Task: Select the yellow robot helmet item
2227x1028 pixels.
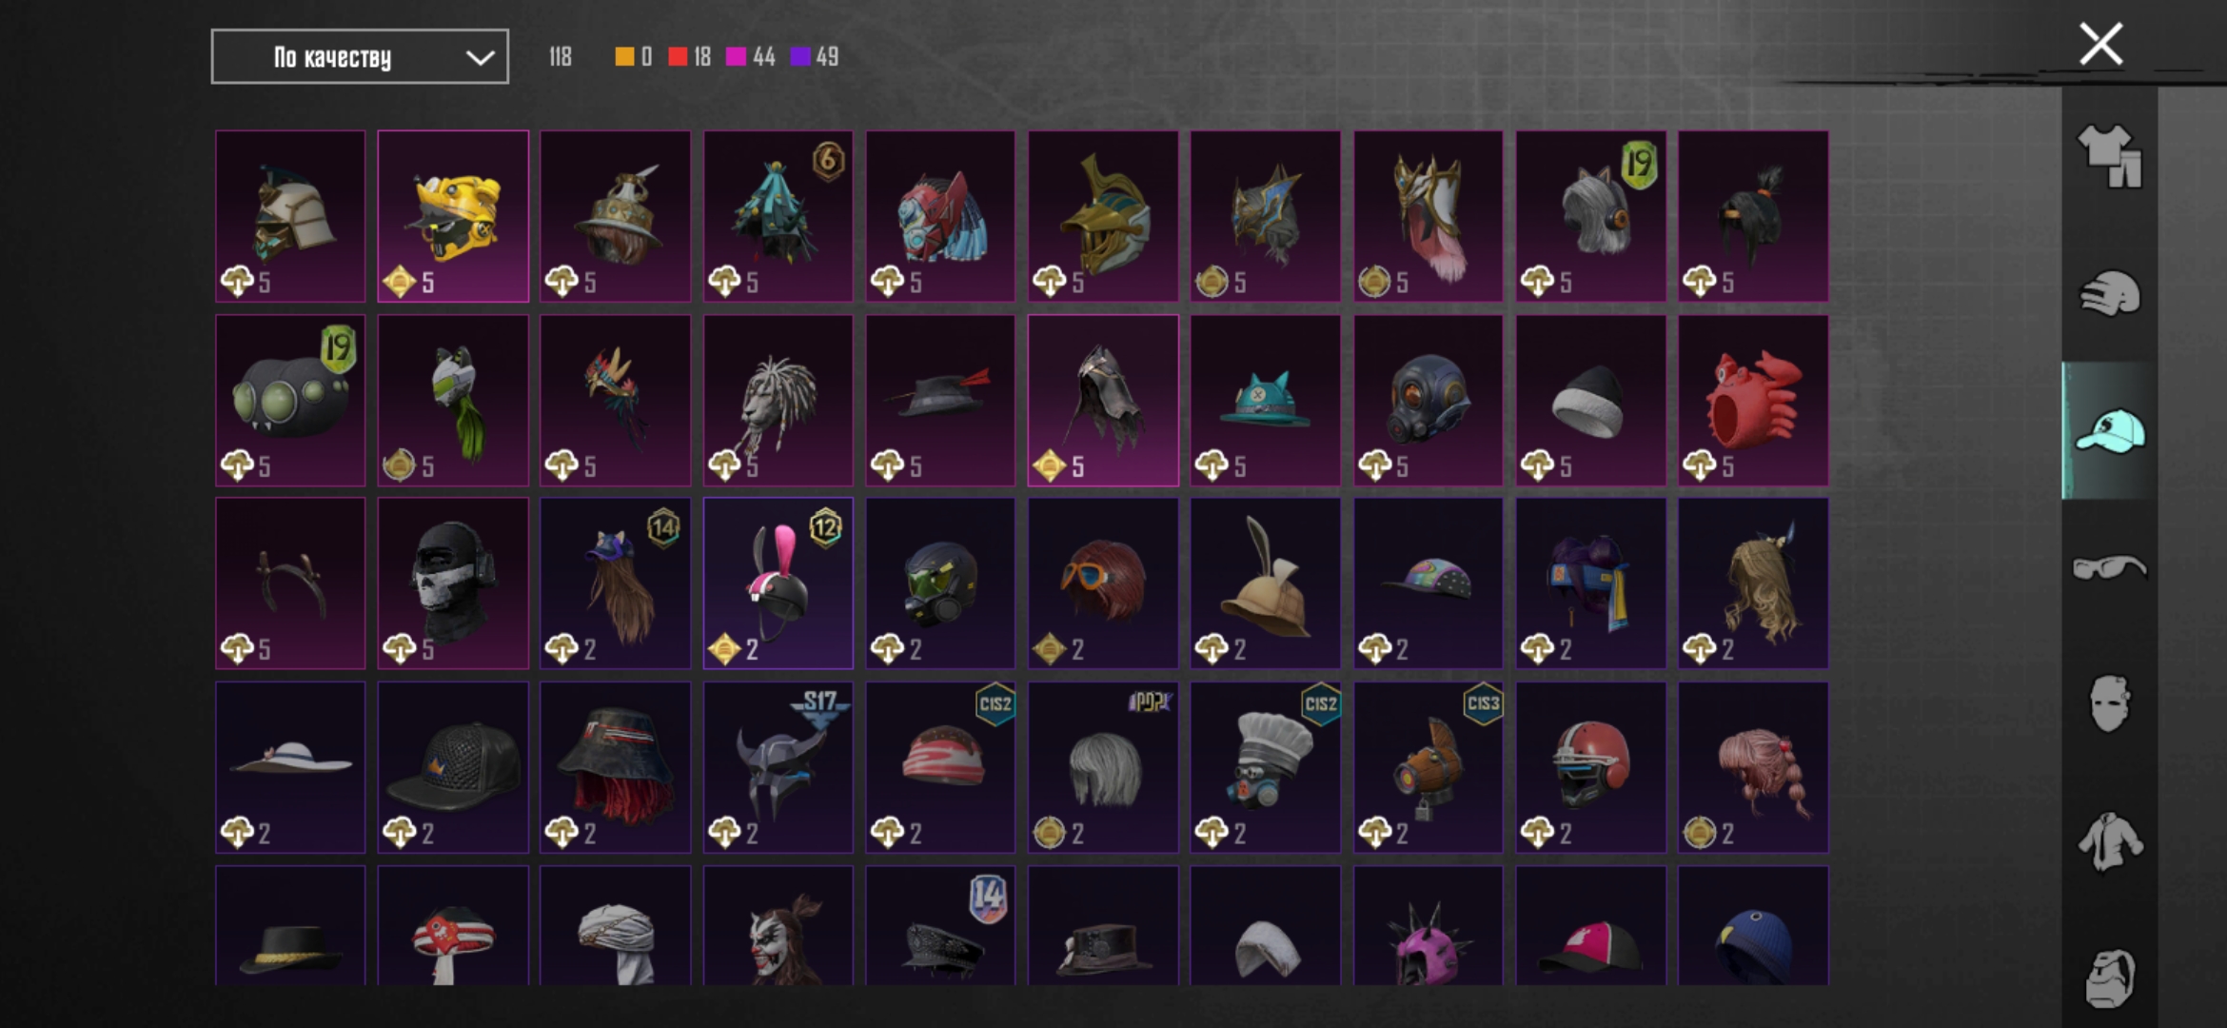Action: tap(453, 216)
